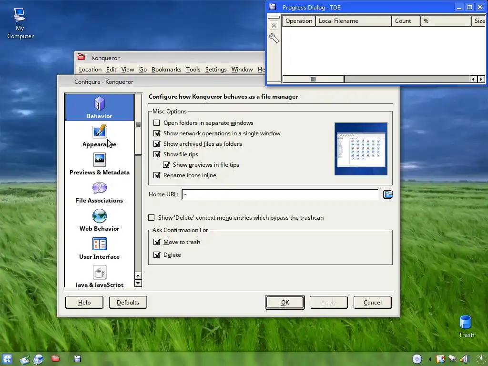This screenshot has width=488, height=366.
Task: Open the File Associations section
Action: coord(100,192)
